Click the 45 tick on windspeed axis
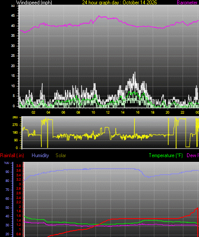Image resolution: width=199 pixels, height=237 pixels. tap(13, 16)
